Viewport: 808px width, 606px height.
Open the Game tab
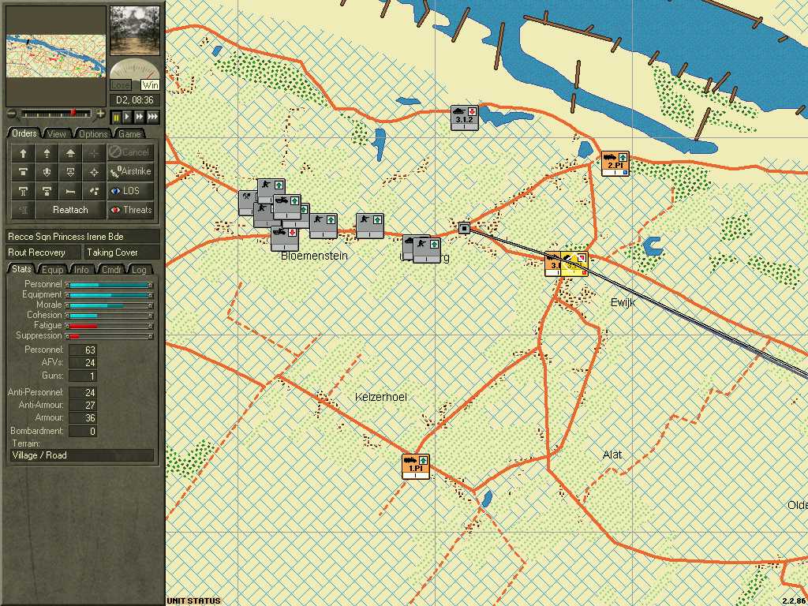129,134
